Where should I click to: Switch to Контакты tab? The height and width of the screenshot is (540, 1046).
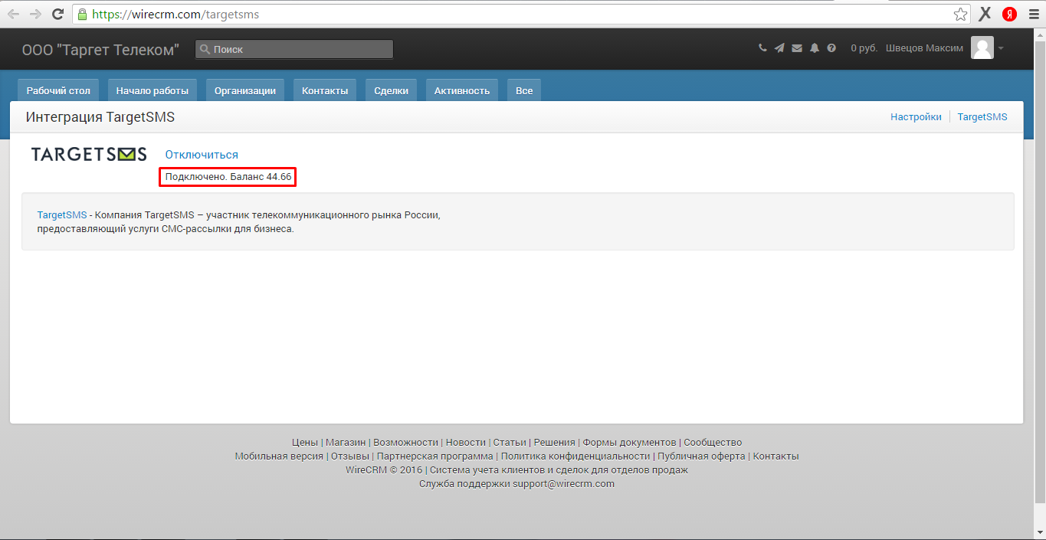(325, 90)
